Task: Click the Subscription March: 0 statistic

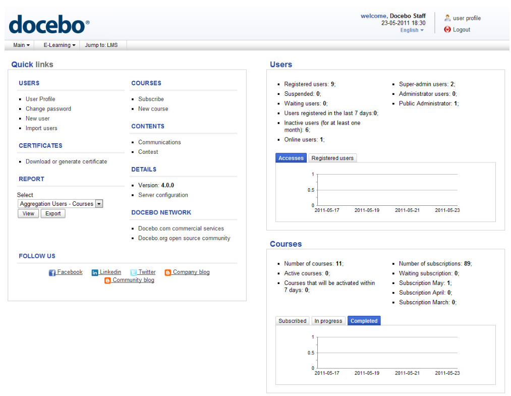Action: [x=428, y=303]
